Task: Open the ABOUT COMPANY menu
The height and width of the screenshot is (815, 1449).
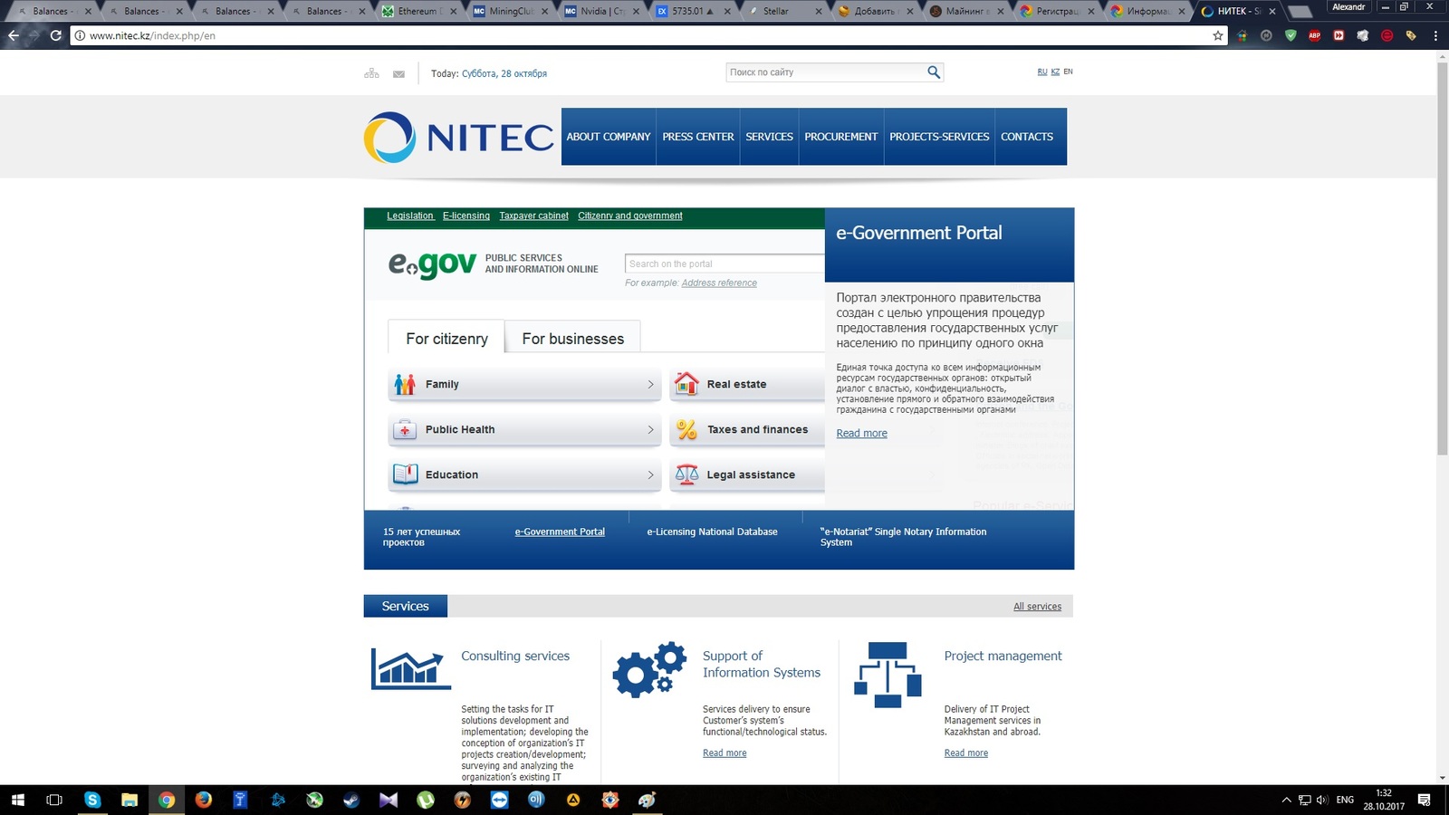Action: click(x=609, y=137)
